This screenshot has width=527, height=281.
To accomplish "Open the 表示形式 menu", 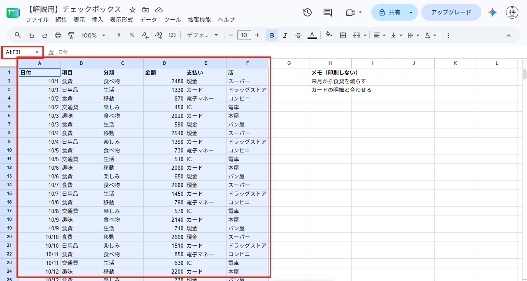I will pyautogui.click(x=121, y=19).
